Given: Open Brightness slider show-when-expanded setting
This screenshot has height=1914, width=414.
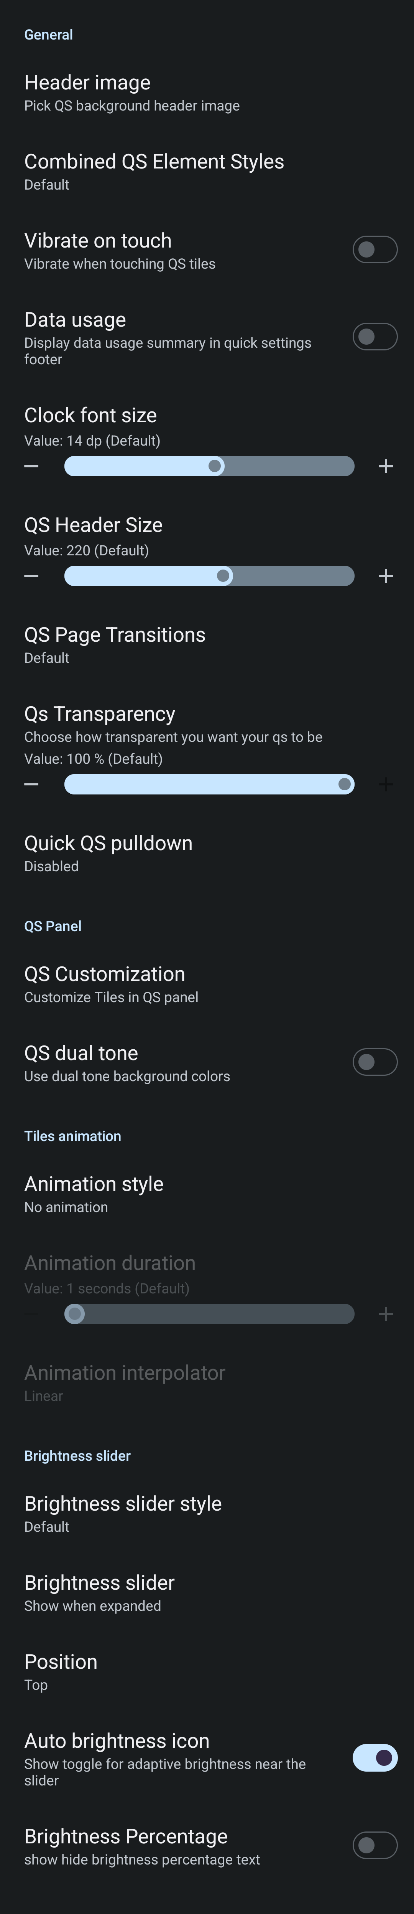Looking at the screenshot, I should (99, 1592).
